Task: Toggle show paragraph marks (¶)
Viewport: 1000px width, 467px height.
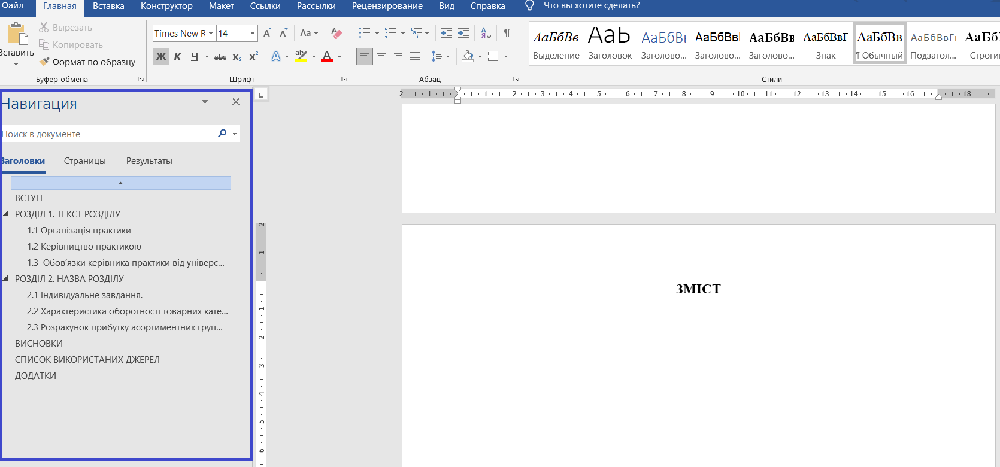Action: click(x=507, y=33)
